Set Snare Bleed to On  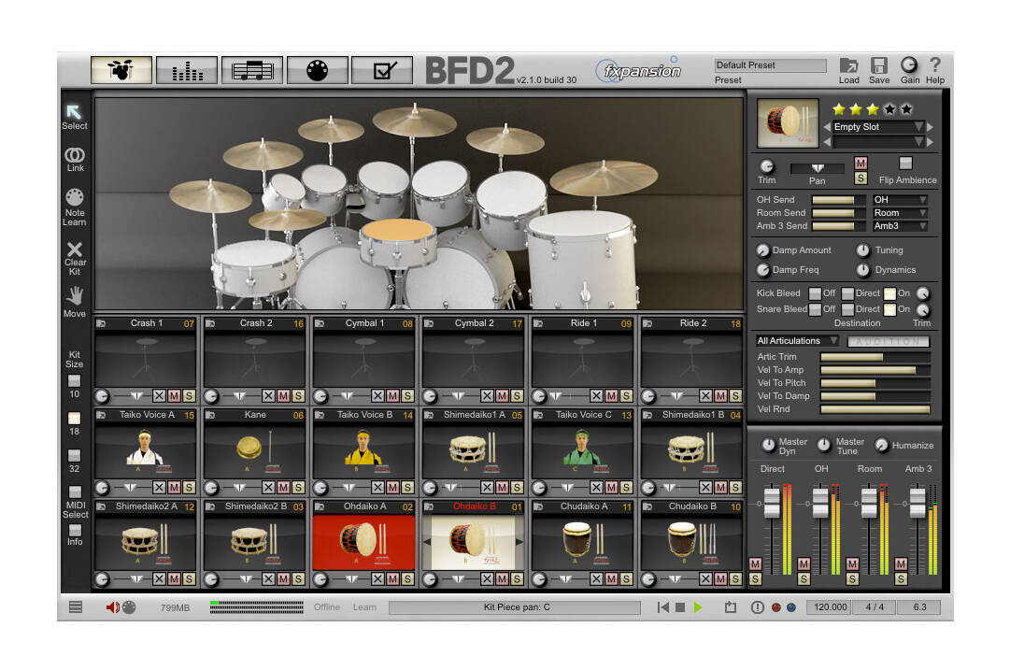[x=889, y=309]
